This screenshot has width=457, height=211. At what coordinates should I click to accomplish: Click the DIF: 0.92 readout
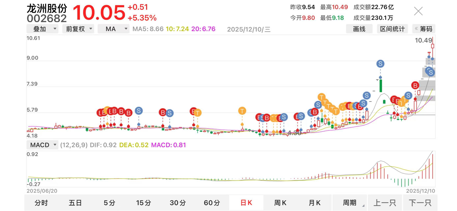pyautogui.click(x=103, y=145)
